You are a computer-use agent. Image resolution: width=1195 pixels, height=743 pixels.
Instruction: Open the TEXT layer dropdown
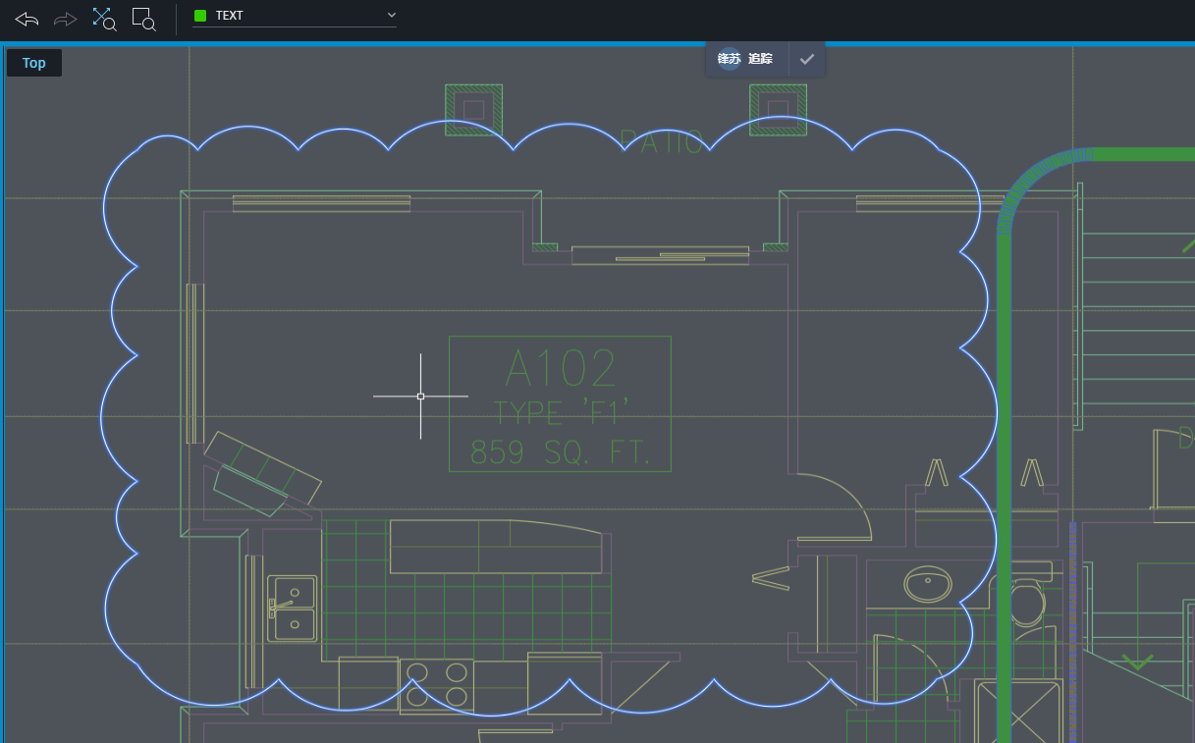[295, 16]
